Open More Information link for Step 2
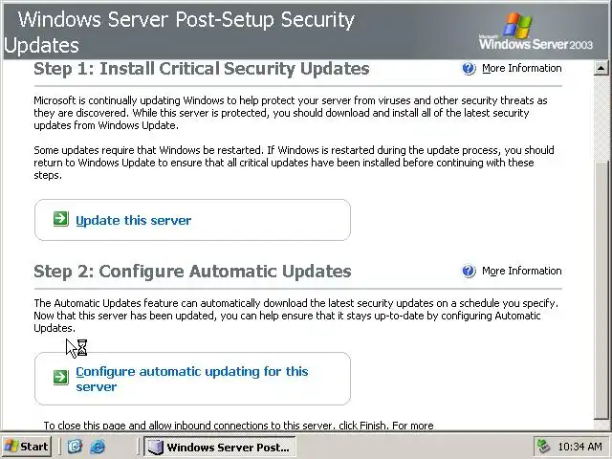 [x=521, y=272]
